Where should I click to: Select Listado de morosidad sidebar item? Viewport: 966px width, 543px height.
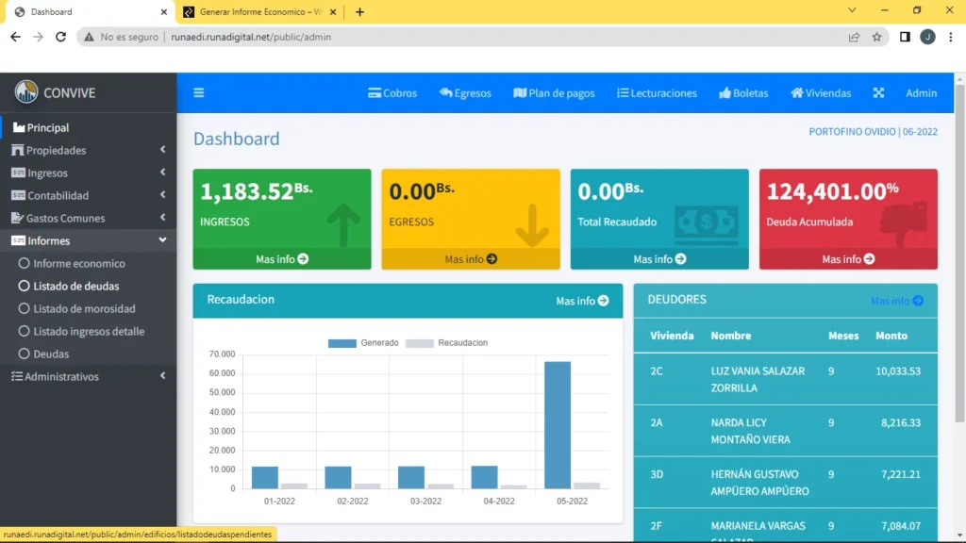coord(84,309)
